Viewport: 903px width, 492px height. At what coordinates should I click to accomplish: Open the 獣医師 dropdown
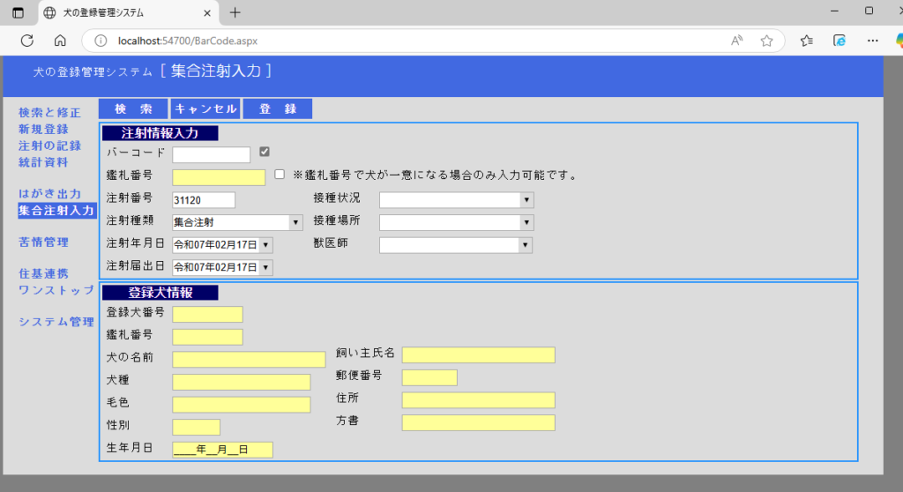coord(526,245)
